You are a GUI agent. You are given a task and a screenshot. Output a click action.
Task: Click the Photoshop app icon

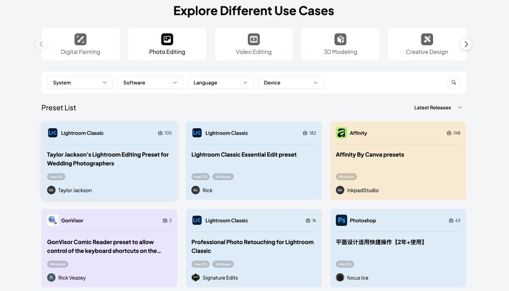pos(341,220)
